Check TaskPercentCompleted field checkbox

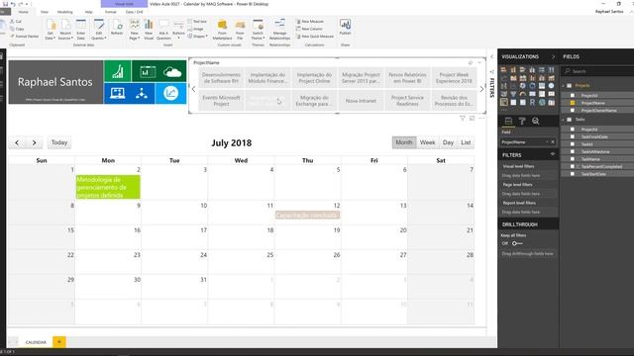tap(573, 166)
